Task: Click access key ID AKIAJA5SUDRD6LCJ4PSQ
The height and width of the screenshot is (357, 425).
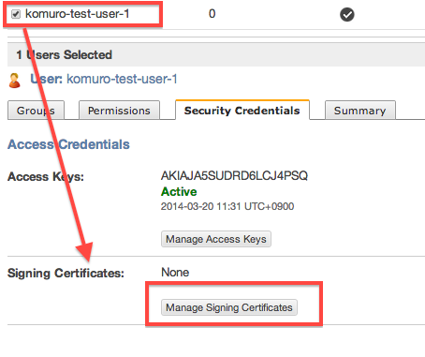Action: pyautogui.click(x=234, y=175)
